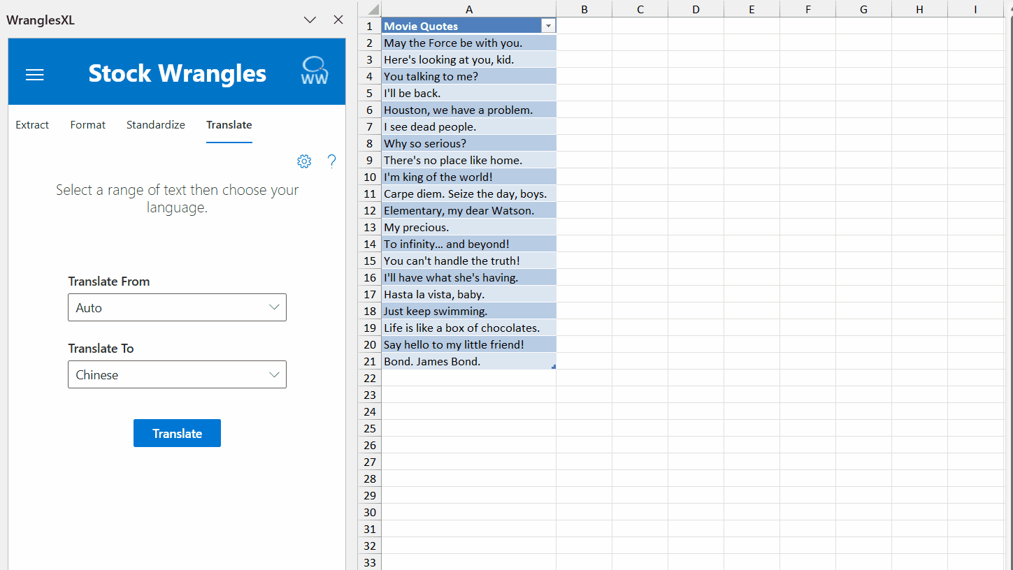1013x570 pixels.
Task: Open the hamburger menu in Stock Wrangles
Action: click(x=35, y=75)
